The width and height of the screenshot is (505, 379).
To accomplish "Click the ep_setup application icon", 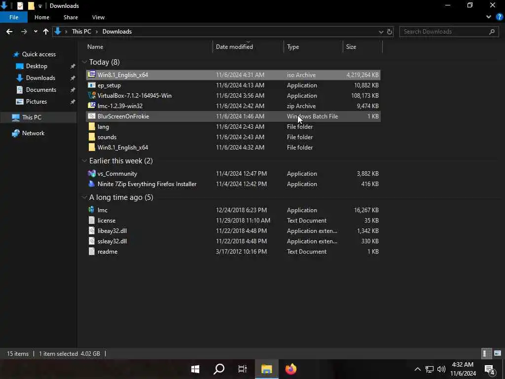I will click(92, 85).
